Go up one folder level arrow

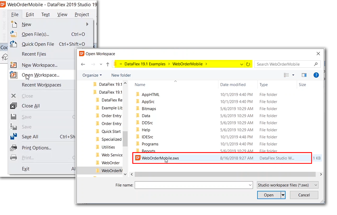tap(108, 64)
